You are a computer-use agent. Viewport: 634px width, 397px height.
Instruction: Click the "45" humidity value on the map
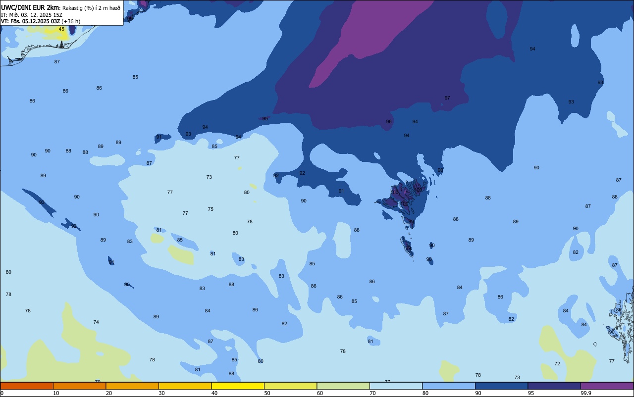tap(61, 29)
